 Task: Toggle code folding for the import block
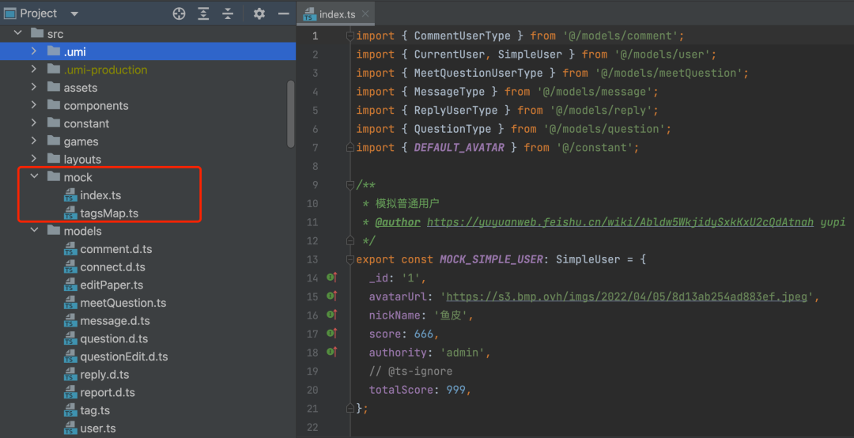click(350, 36)
